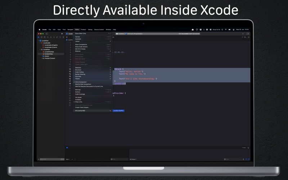
Task: Open the Find navigator magnifier icon
Action: [48, 37]
